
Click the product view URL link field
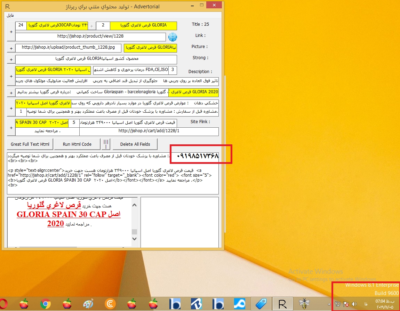(x=90, y=36)
